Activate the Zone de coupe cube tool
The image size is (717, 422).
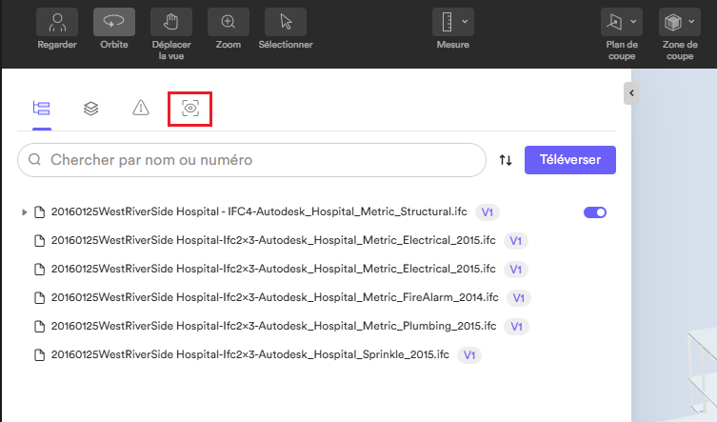(x=672, y=22)
